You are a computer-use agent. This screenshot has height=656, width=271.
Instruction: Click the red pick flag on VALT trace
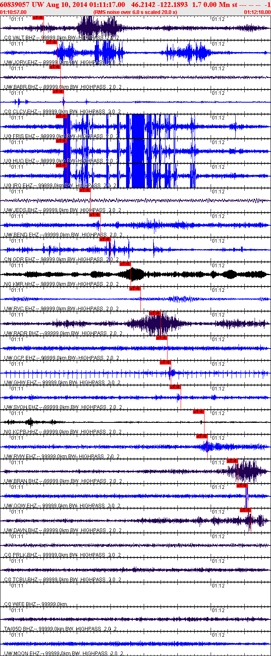[38, 18]
